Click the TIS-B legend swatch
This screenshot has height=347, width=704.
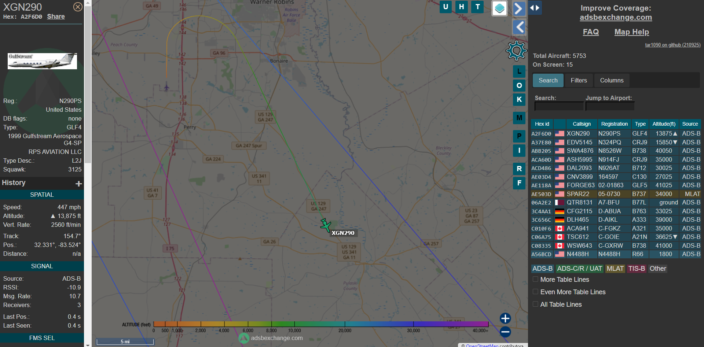point(637,269)
